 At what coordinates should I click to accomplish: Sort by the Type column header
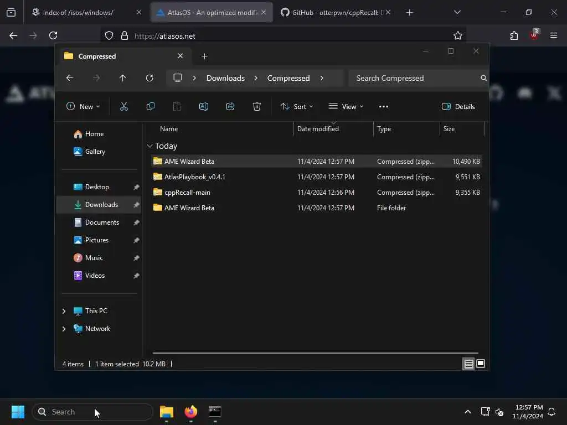[384, 128]
